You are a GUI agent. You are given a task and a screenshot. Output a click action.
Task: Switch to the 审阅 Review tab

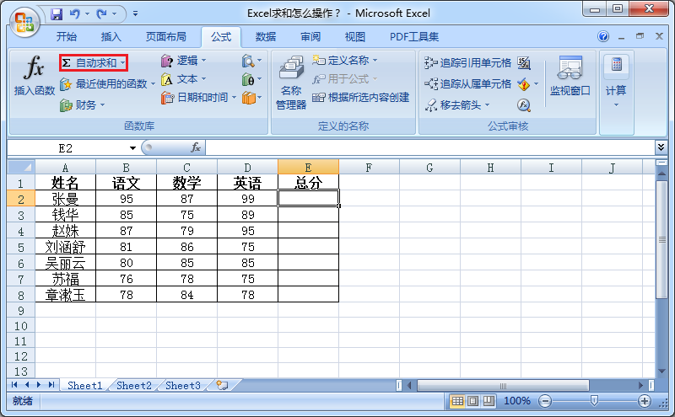point(310,37)
